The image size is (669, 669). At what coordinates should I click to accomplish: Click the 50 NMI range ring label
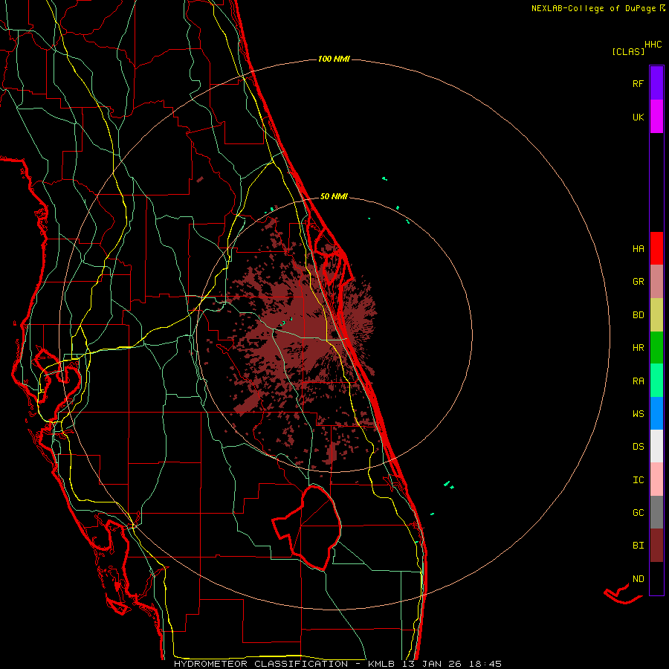pyautogui.click(x=334, y=196)
